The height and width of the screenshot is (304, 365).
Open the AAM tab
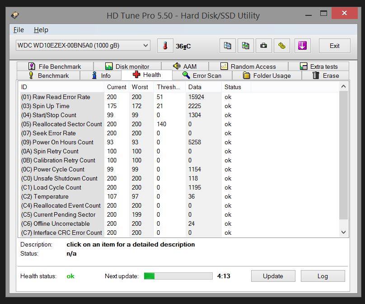pyautogui.click(x=185, y=66)
